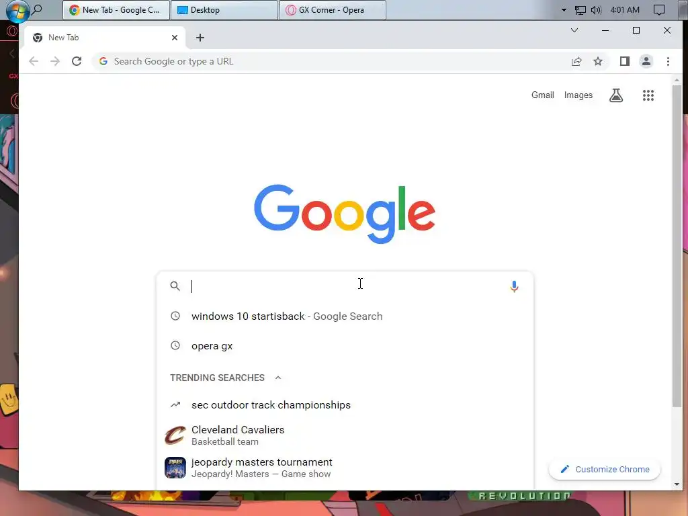The height and width of the screenshot is (516, 688).
Task: Select the Cleveland Cavaliers suggestion
Action: (x=345, y=435)
